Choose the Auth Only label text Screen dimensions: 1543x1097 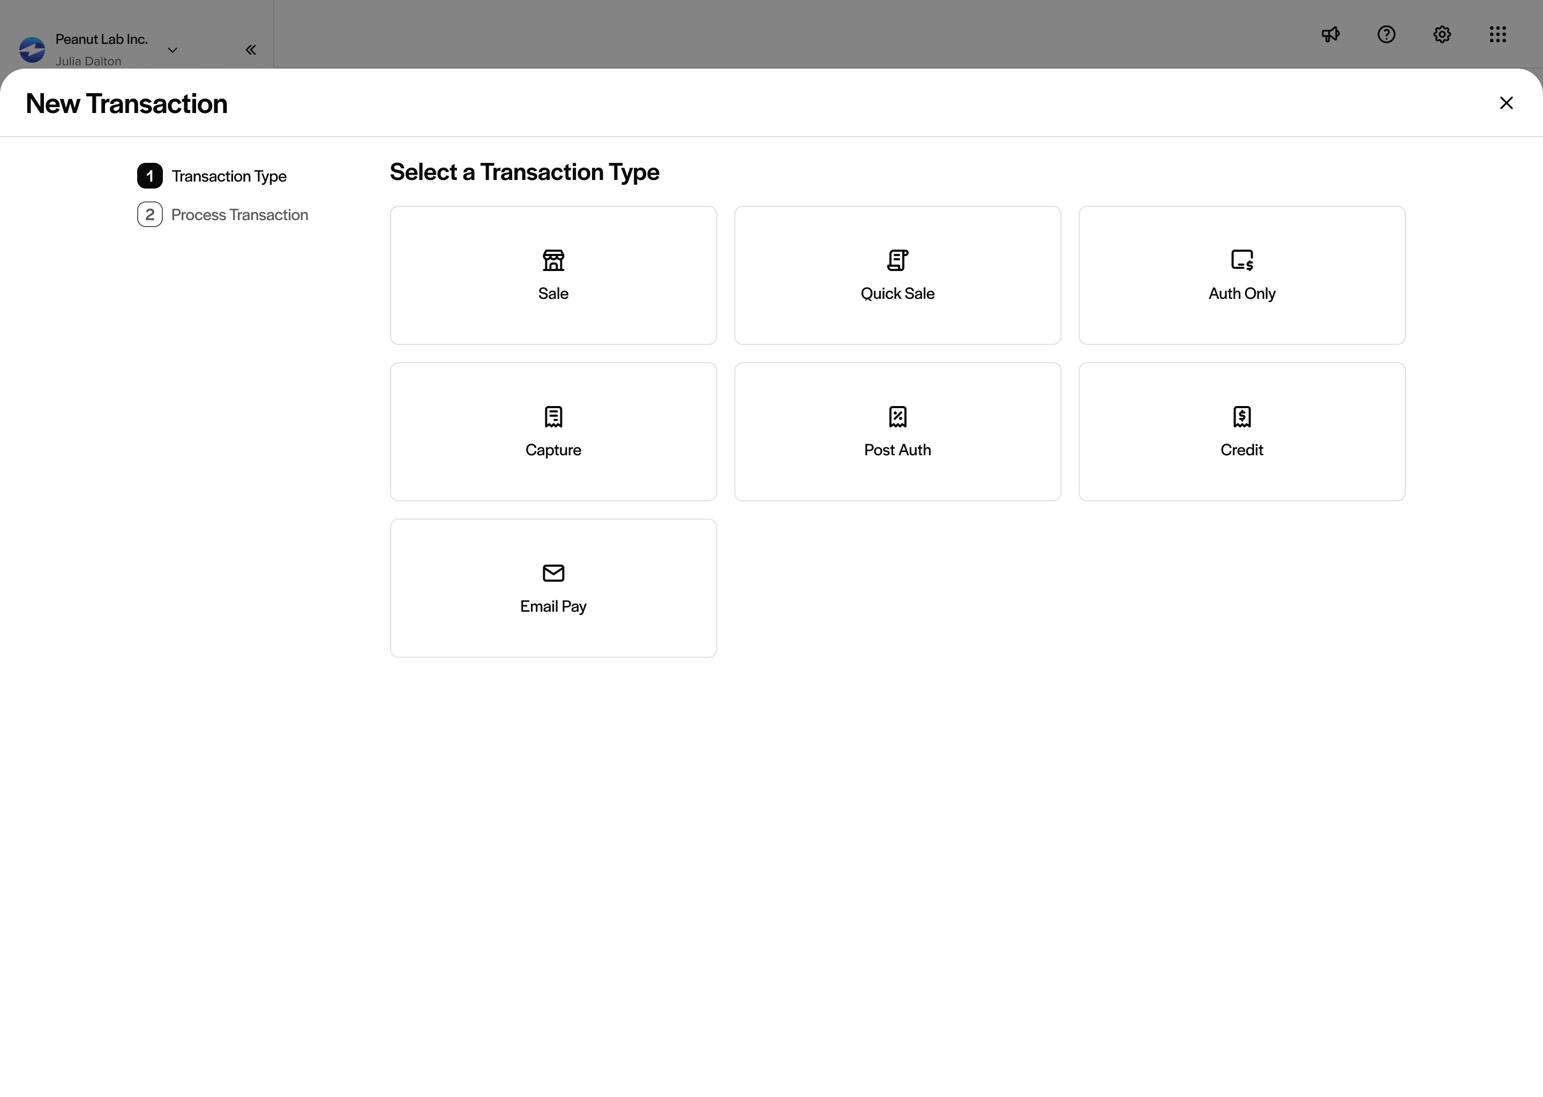pyautogui.click(x=1242, y=294)
